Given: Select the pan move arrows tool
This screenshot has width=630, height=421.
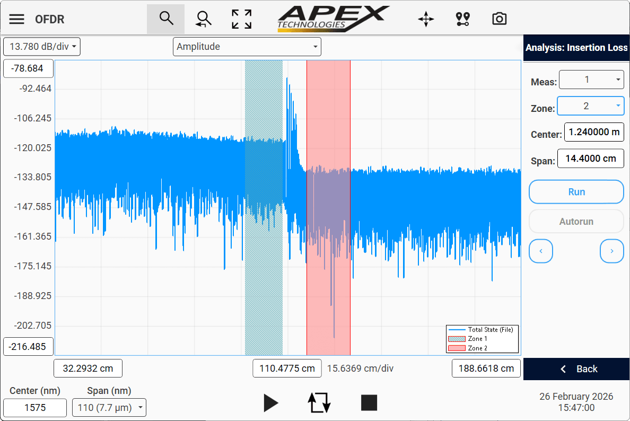Looking at the screenshot, I should click(x=426, y=20).
